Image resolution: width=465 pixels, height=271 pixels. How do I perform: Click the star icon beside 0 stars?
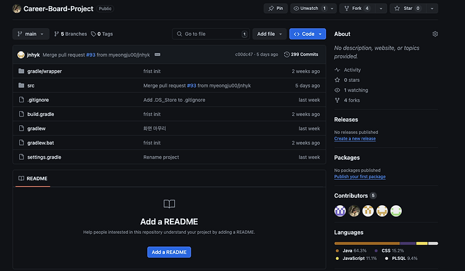tap(337, 80)
